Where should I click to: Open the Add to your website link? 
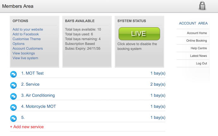click(x=28, y=29)
